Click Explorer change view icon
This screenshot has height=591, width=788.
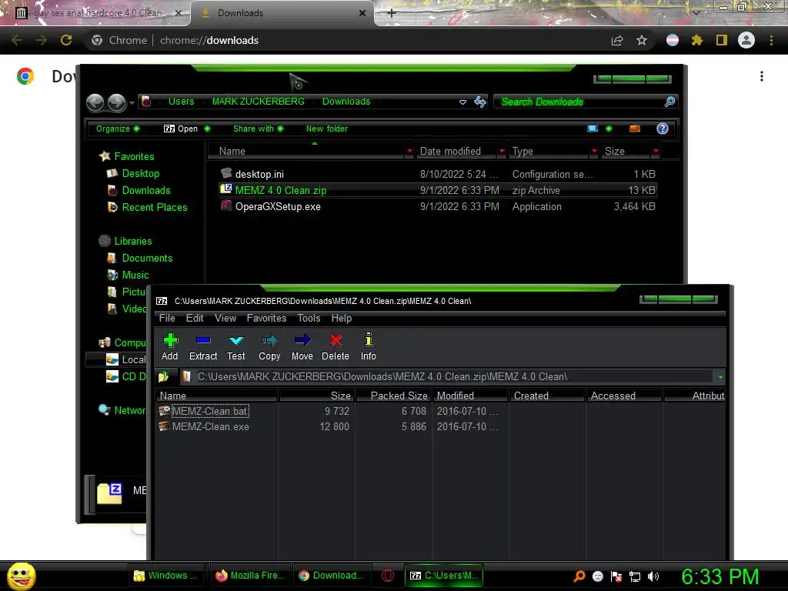[x=593, y=129]
